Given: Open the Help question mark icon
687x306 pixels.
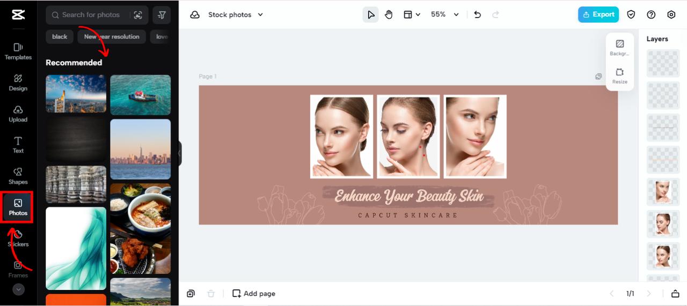Looking at the screenshot, I should click(x=651, y=15).
